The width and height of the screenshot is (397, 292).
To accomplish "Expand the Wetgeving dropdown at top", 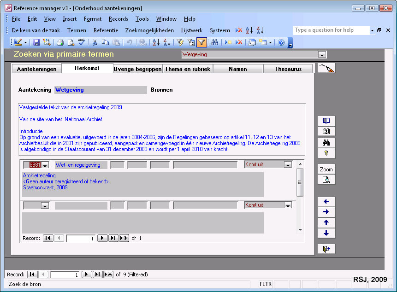I will click(x=322, y=54).
